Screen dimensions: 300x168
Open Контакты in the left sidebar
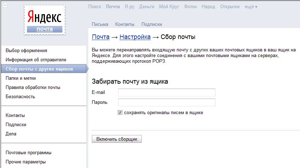[15, 116]
